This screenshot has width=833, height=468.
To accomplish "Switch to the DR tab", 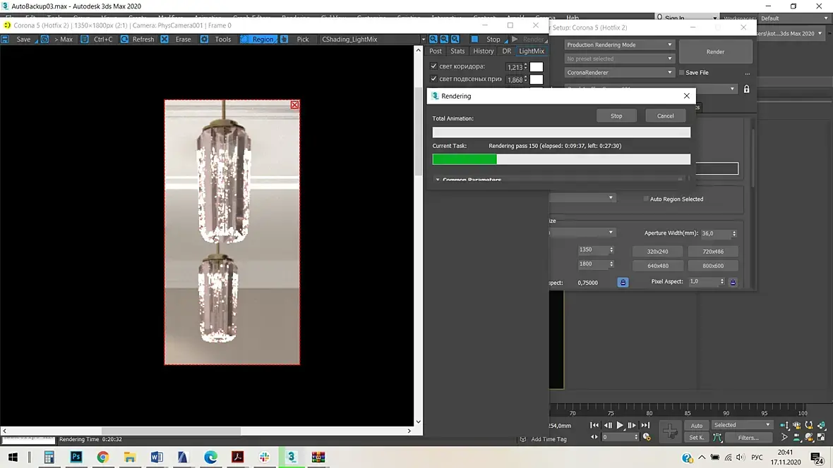I will coord(506,51).
